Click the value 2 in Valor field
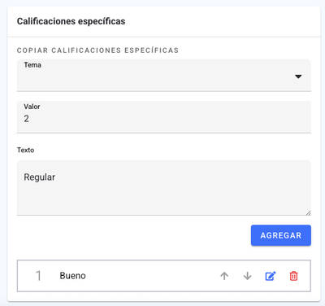The width and height of the screenshot is (325, 306). point(26,119)
